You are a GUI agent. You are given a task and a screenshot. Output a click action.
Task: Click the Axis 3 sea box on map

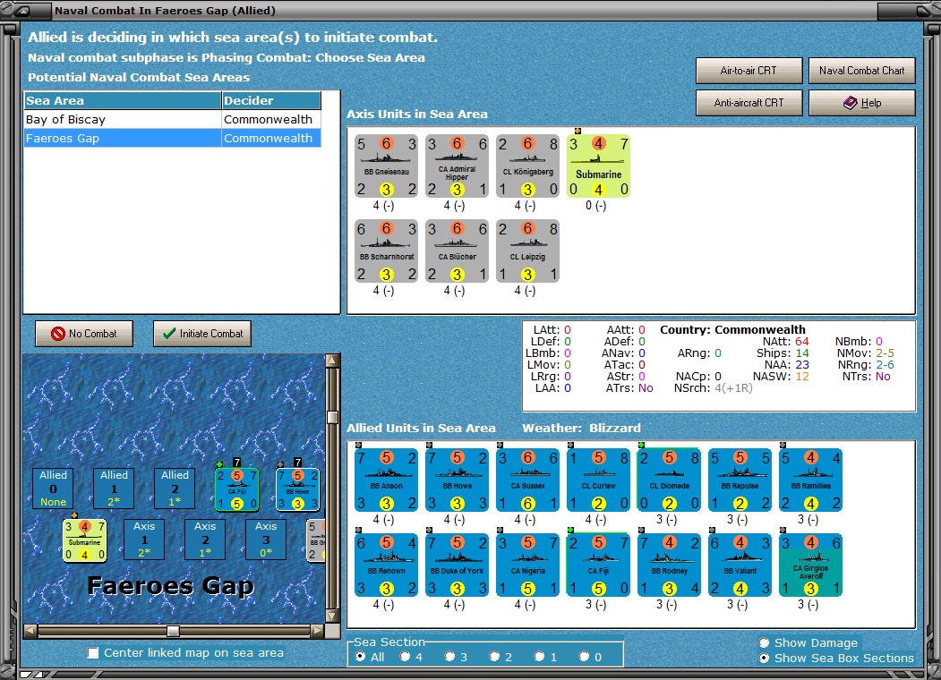pyautogui.click(x=266, y=540)
